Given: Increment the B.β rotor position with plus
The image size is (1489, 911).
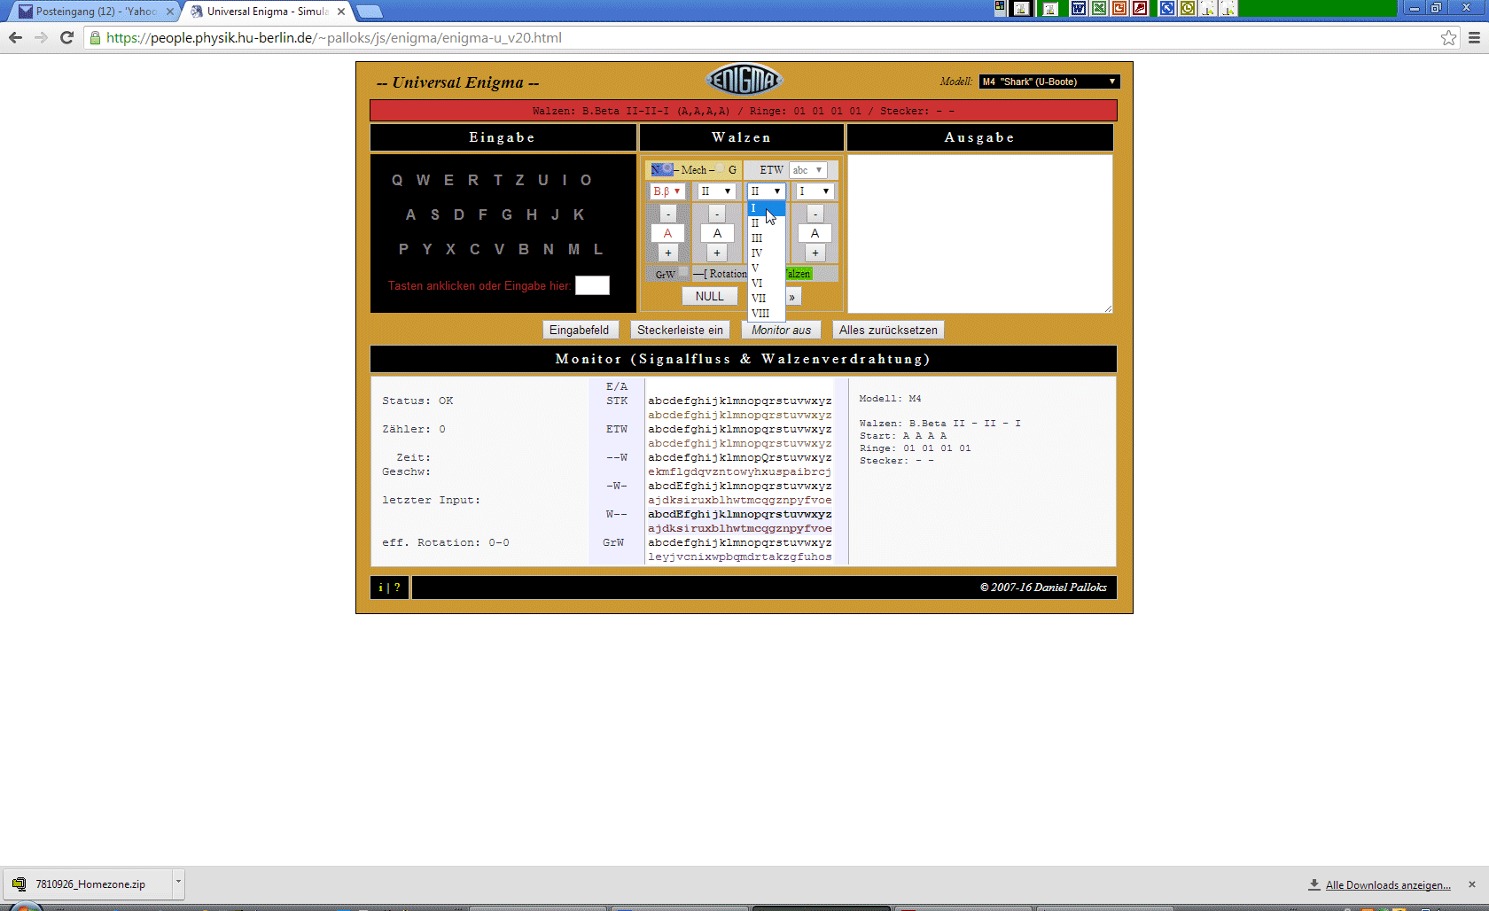Looking at the screenshot, I should (x=668, y=253).
